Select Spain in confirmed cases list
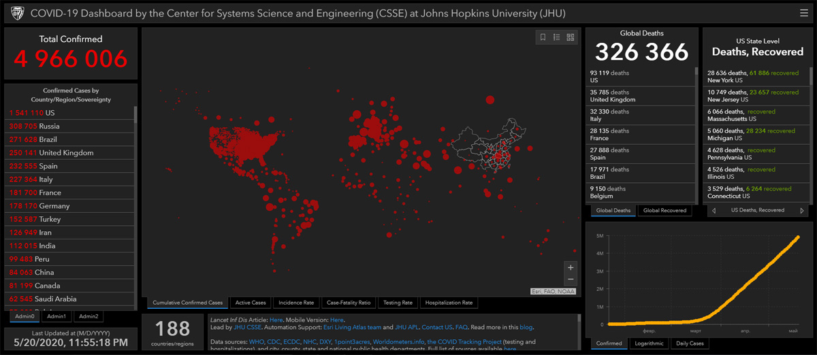Screen dimensions: 817x355 70,166
